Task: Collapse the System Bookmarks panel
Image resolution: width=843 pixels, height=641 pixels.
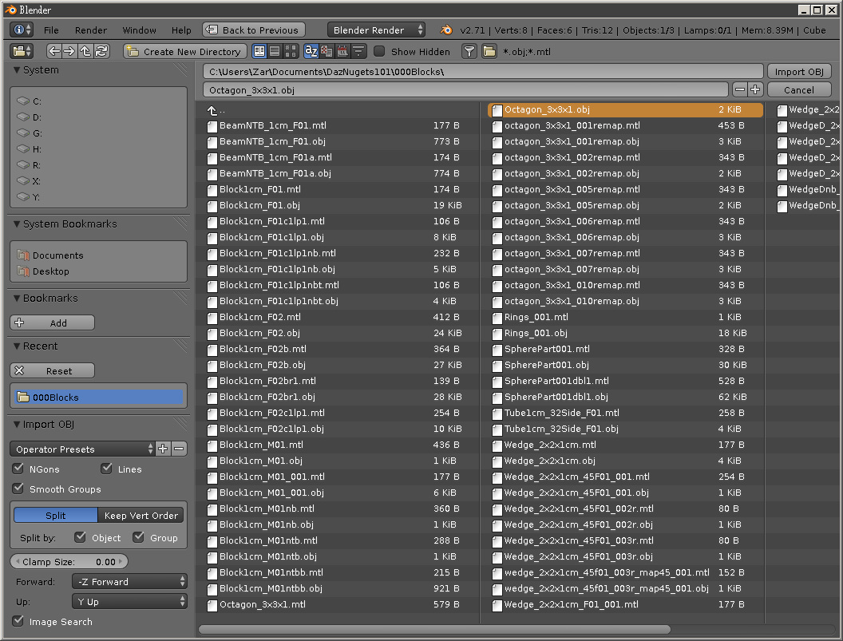Action: click(x=17, y=224)
